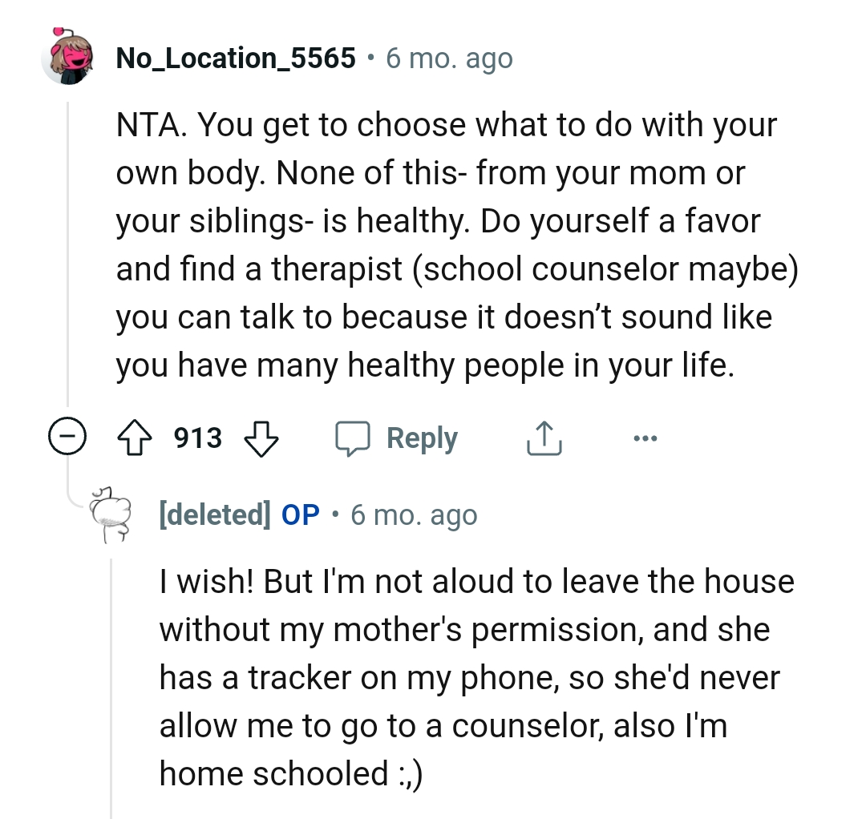866x819 pixels.
Task: Open No_Location_5565's profile
Action: [236, 58]
